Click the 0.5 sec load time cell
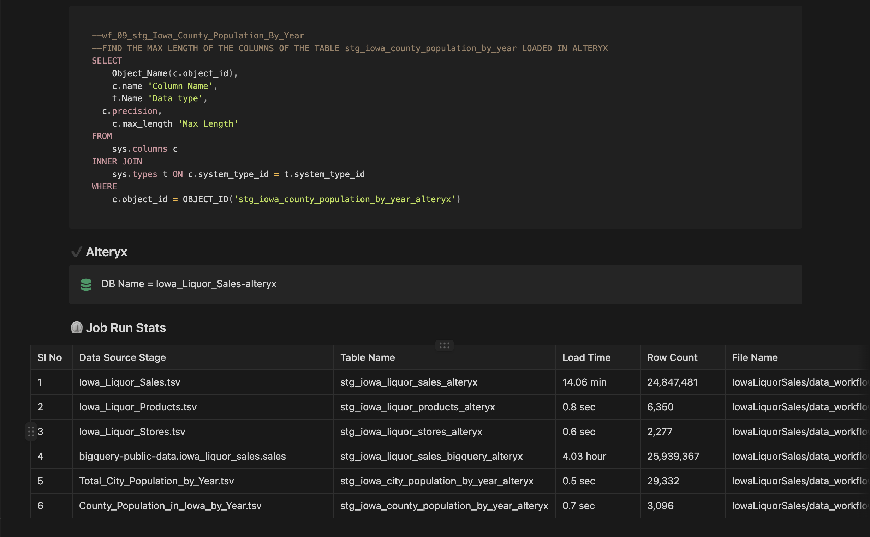This screenshot has width=870, height=537. coord(598,481)
